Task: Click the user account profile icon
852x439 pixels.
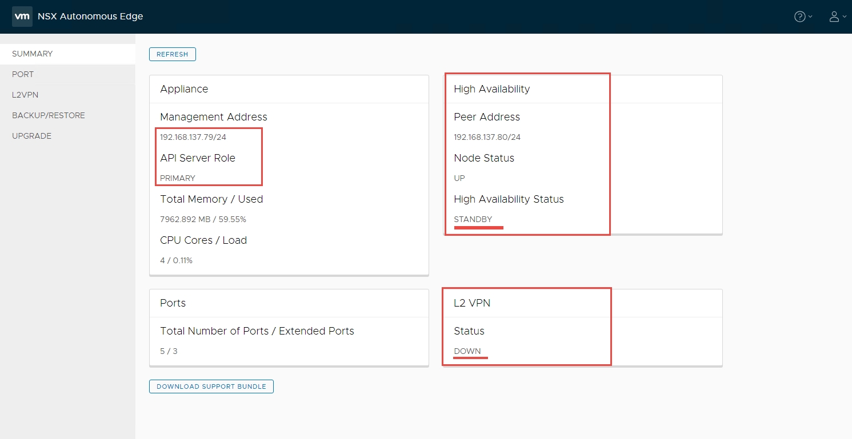Action: coord(834,17)
